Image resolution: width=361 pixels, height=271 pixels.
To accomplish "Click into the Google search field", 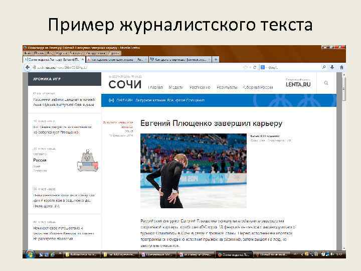I will tap(293, 67).
